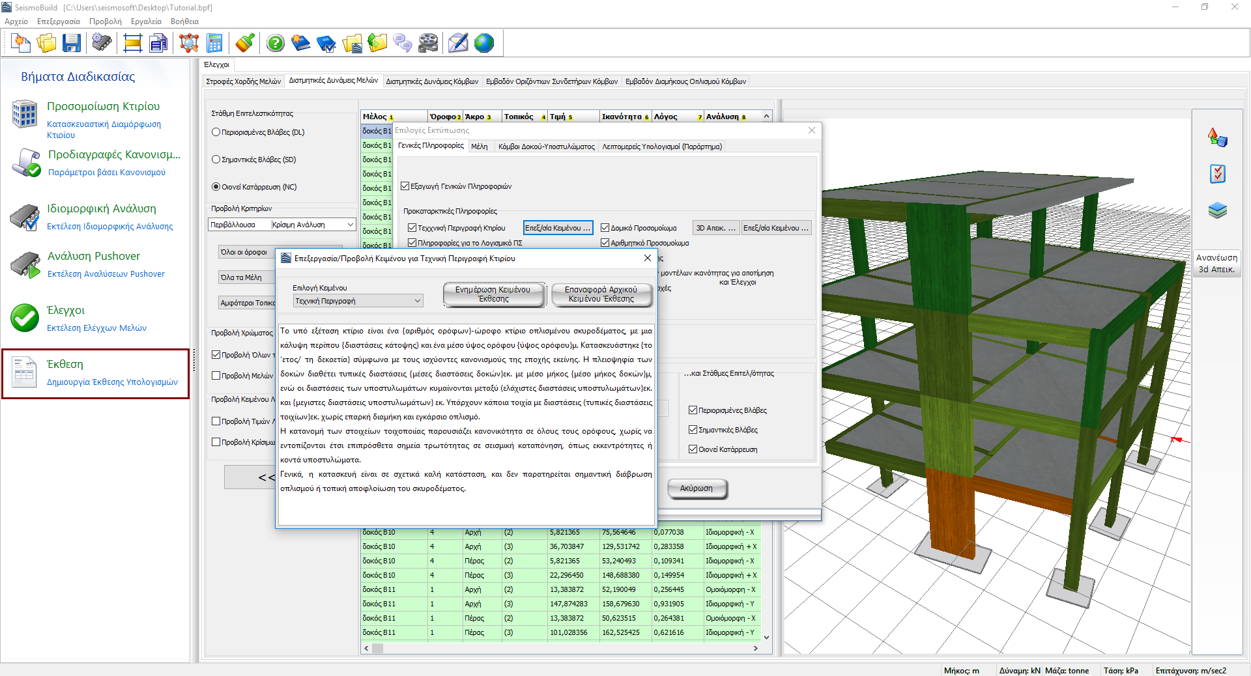Open the Εργαλεία menu

pyautogui.click(x=146, y=21)
